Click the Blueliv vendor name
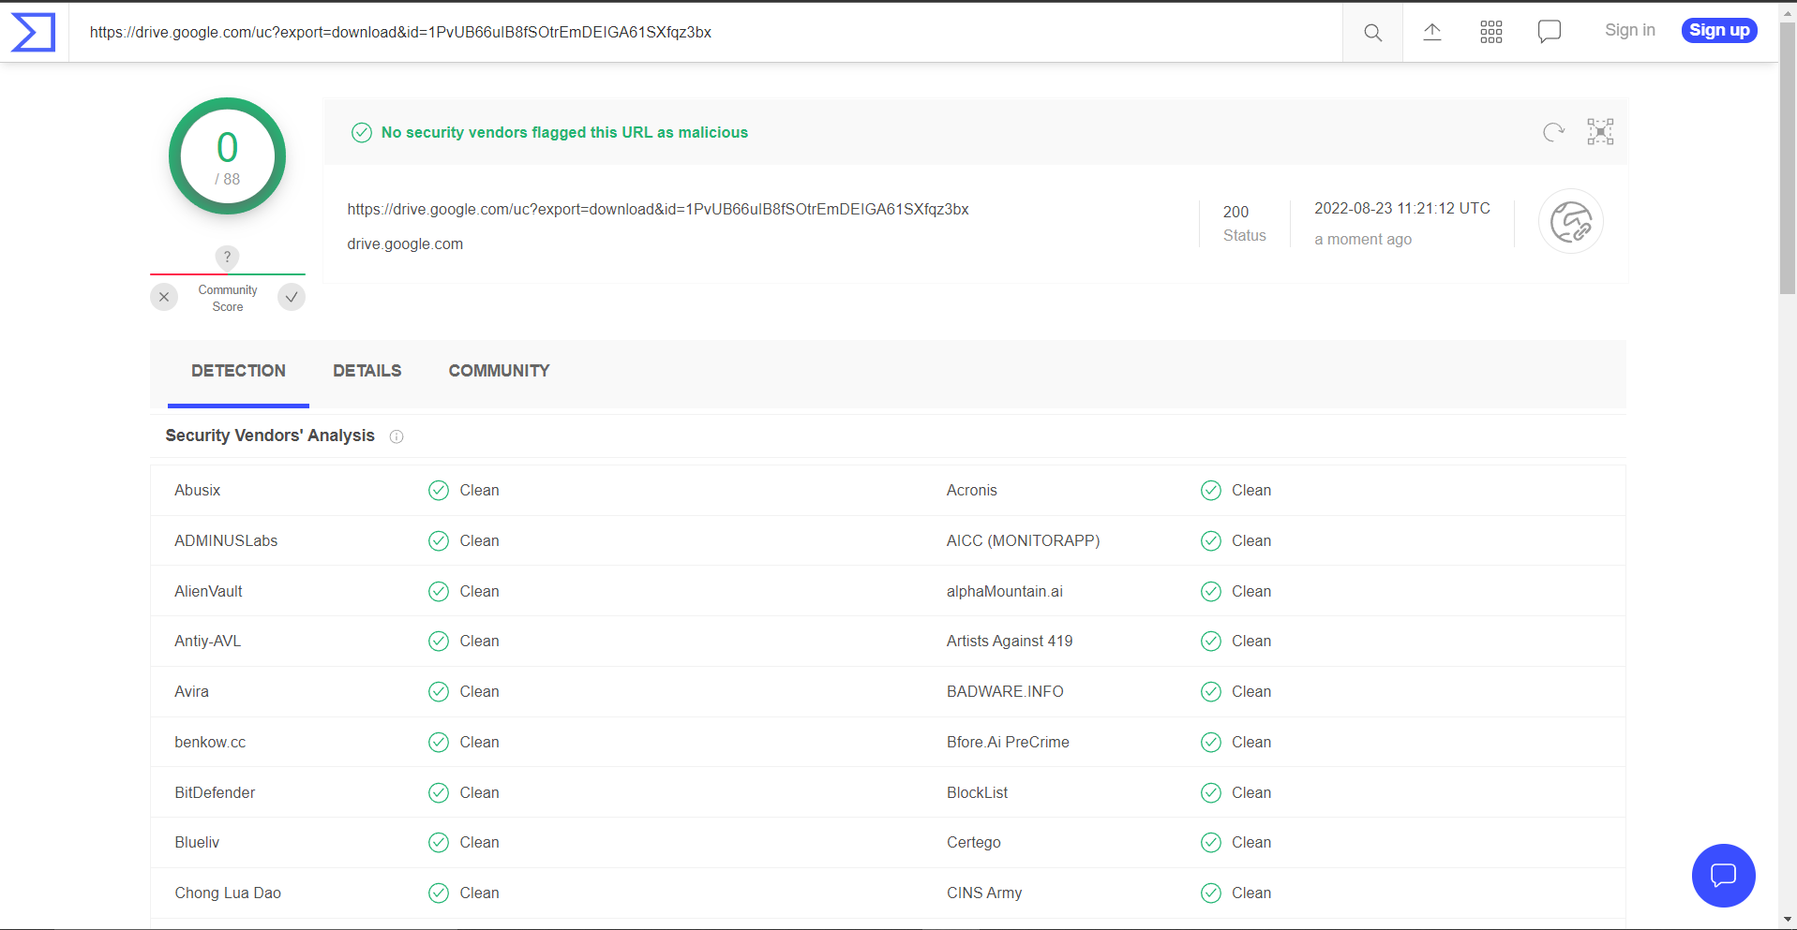 tap(197, 843)
